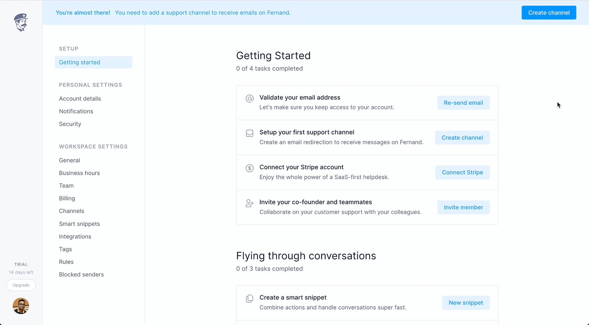Image resolution: width=589 pixels, height=325 pixels.
Task: Open the Notifications settings page
Action: tap(76, 111)
